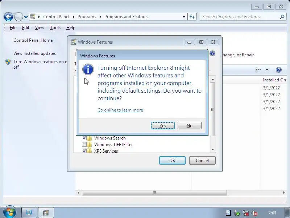Click features list scroll up arrow
The width and height of the screenshot is (290, 218).
213,79
